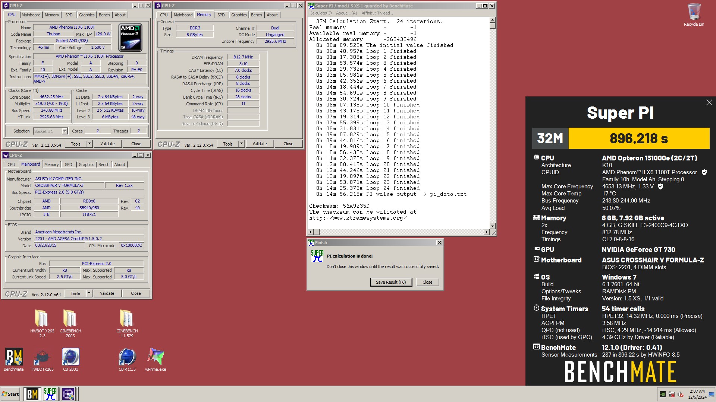Open the Recycle Bin desktop icon
716x402 pixels.
[694, 15]
